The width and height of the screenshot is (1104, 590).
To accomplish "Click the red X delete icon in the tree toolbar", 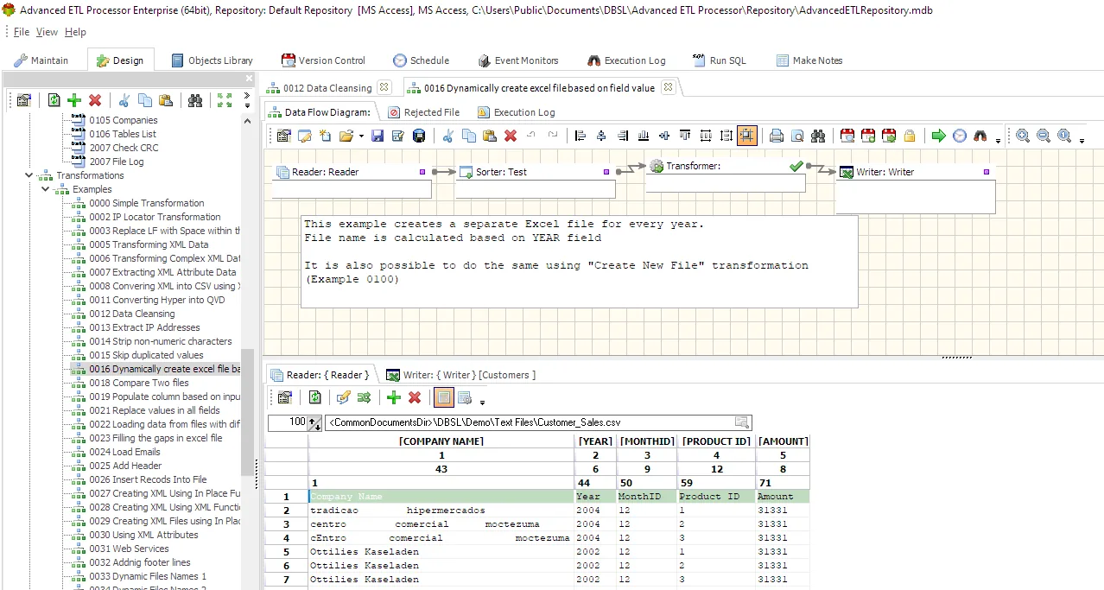I will pyautogui.click(x=95, y=100).
